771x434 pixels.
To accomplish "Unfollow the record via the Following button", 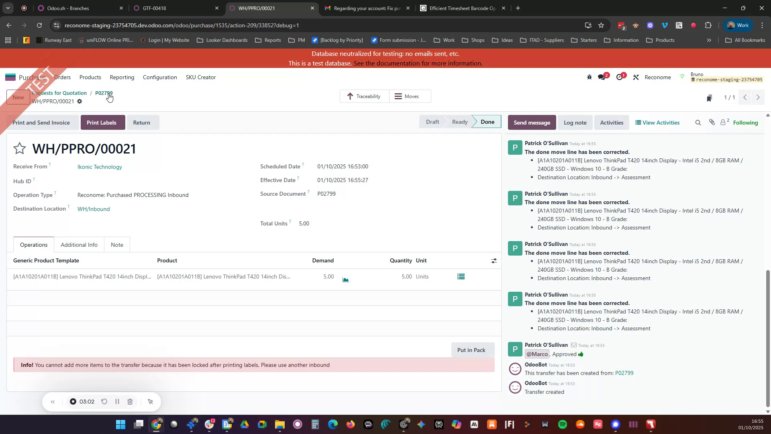I will click(x=745, y=122).
